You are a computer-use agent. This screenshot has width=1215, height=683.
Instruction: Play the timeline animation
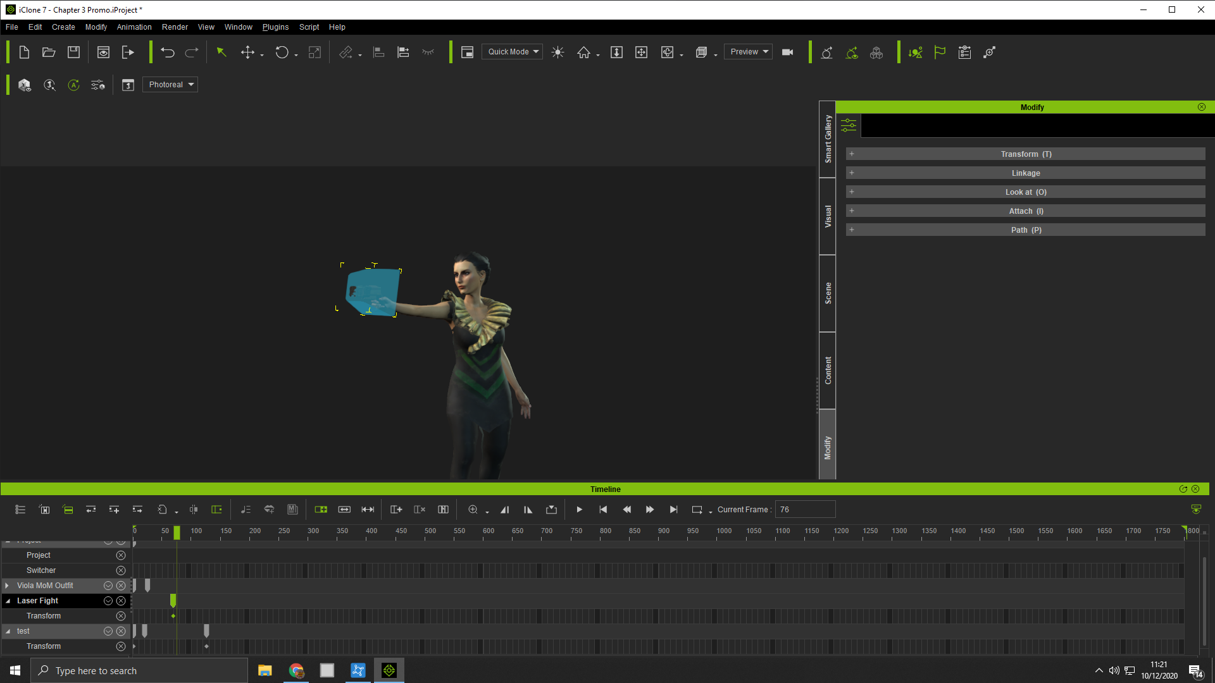coord(579,510)
